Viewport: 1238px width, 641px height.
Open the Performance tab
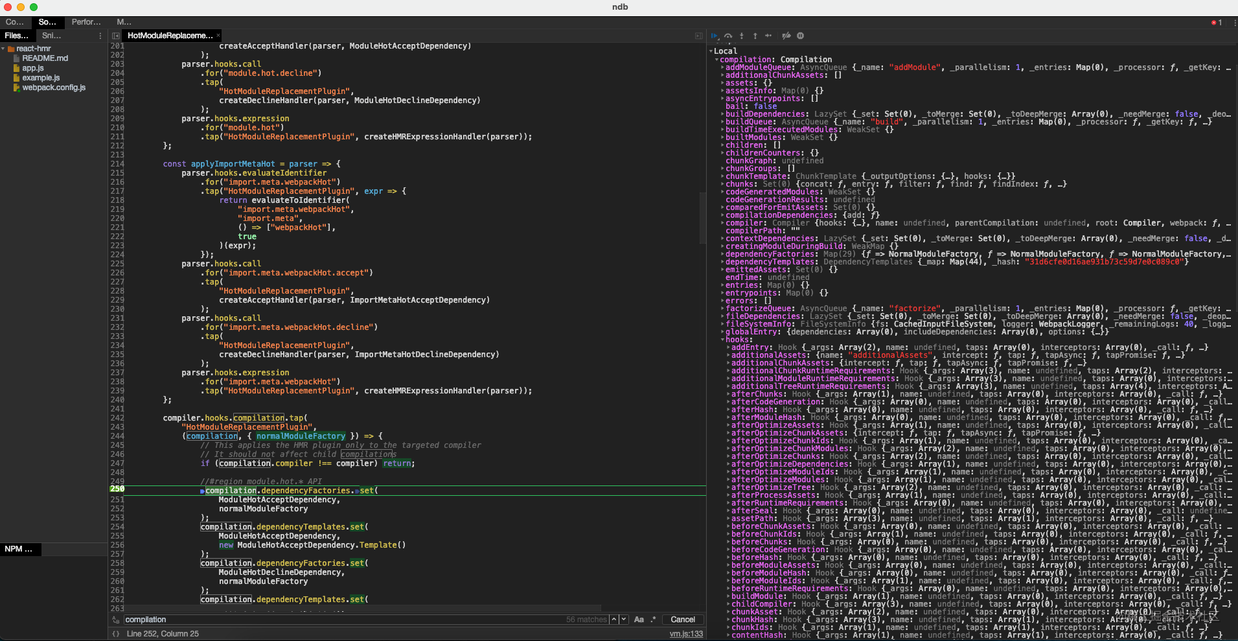(86, 22)
